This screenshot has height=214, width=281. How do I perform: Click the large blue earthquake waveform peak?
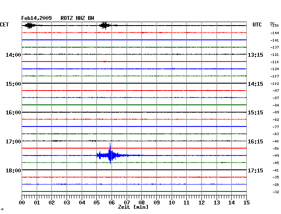tap(110, 153)
